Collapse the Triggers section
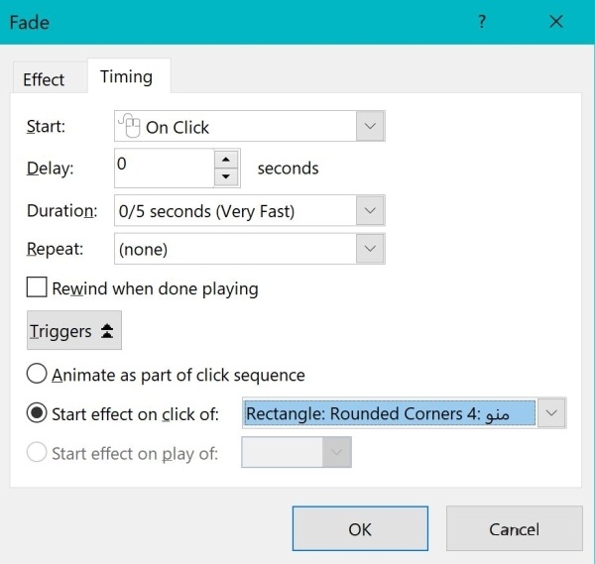This screenshot has width=595, height=564. pyautogui.click(x=73, y=332)
